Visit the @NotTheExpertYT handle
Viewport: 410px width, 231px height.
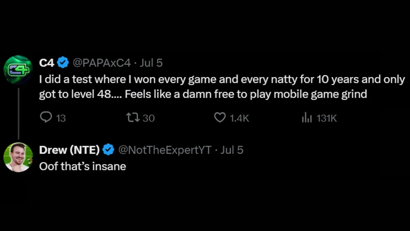click(165, 150)
